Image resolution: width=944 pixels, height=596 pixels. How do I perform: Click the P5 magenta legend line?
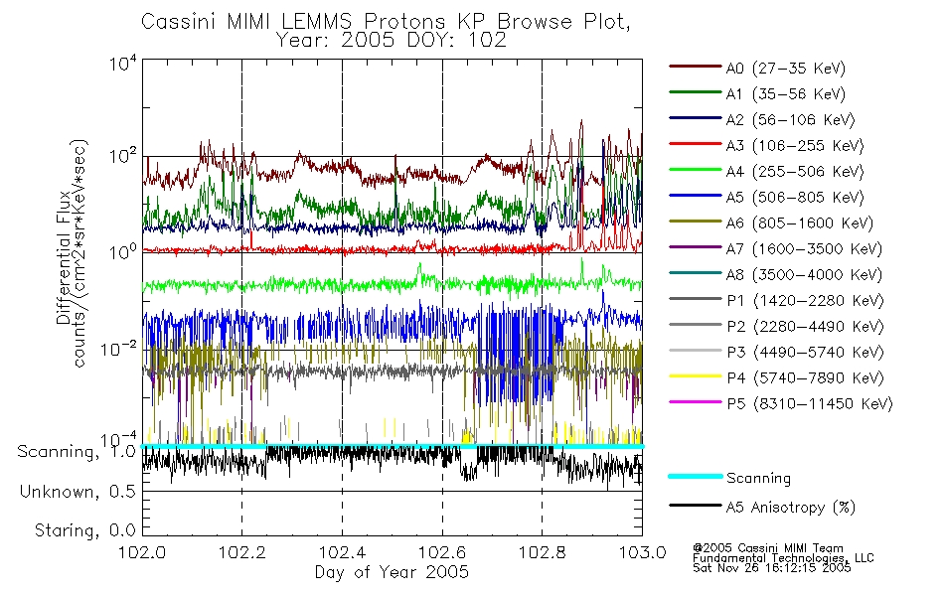tap(696, 401)
